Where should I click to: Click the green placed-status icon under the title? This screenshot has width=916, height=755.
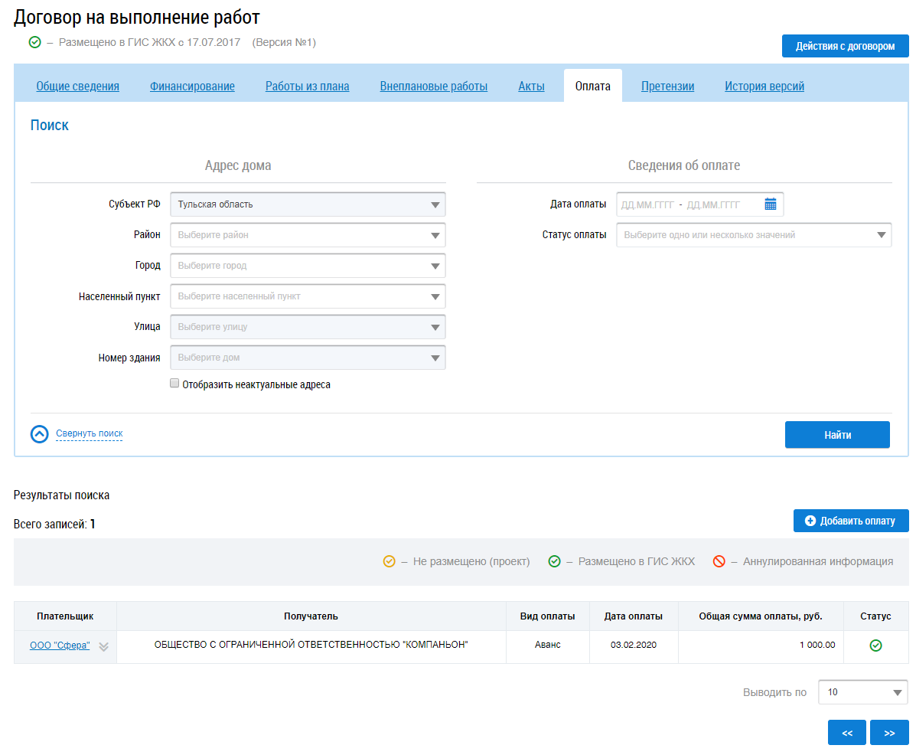(34, 43)
